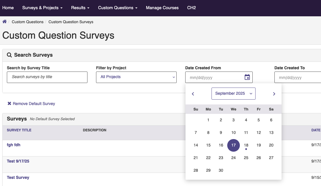This screenshot has width=321, height=186.
Task: Open the September 2025 month dropdown
Action: pyautogui.click(x=233, y=94)
